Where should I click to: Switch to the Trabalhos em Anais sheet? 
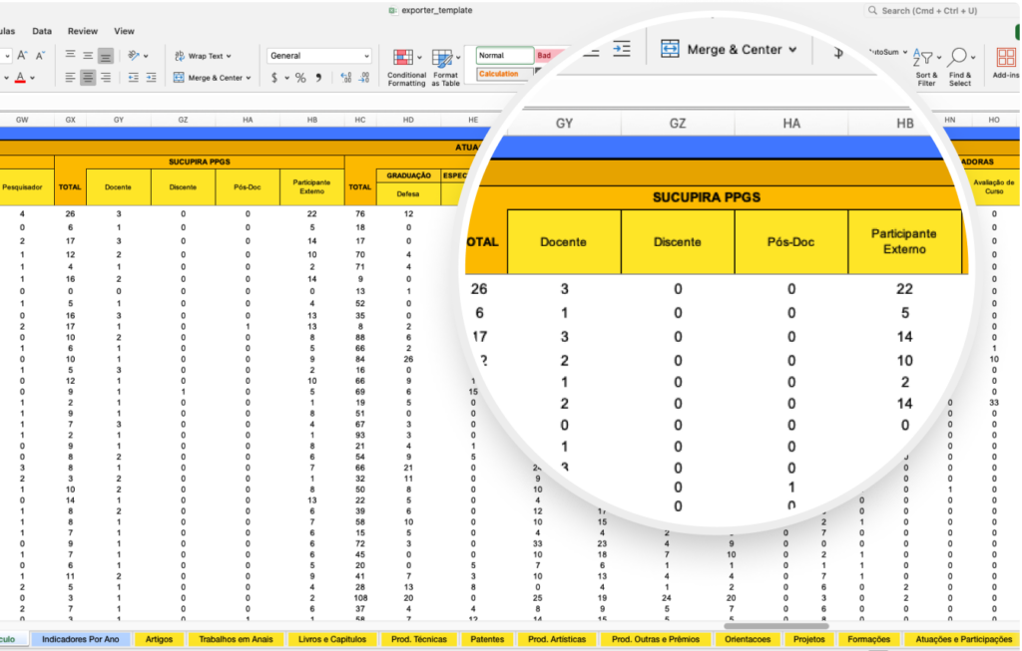click(x=236, y=639)
